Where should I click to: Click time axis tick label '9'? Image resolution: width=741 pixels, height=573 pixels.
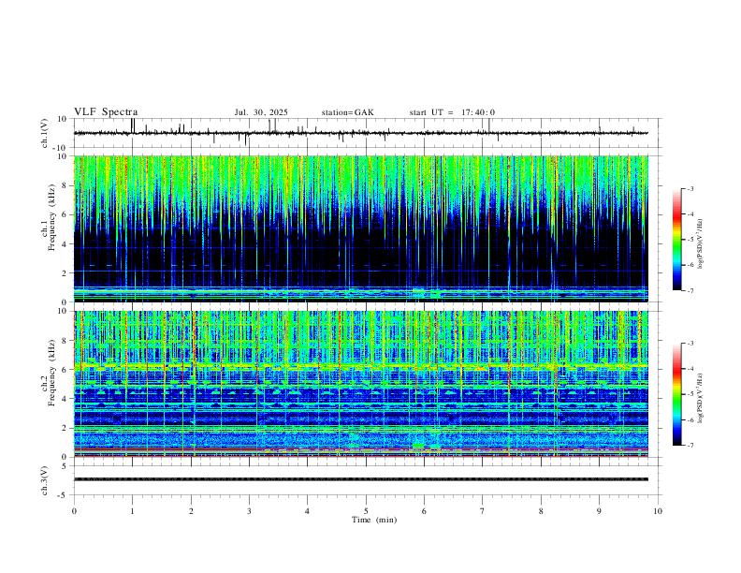599,511
